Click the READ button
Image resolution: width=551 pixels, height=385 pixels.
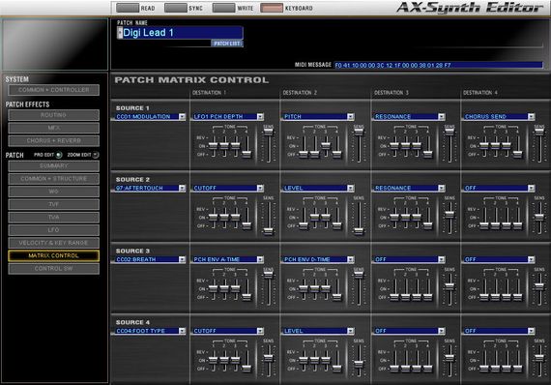[x=128, y=8]
